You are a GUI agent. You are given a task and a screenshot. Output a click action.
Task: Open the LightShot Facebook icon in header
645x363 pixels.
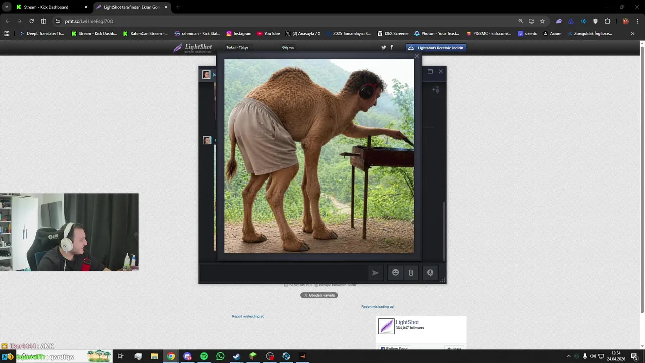pyautogui.click(x=392, y=48)
